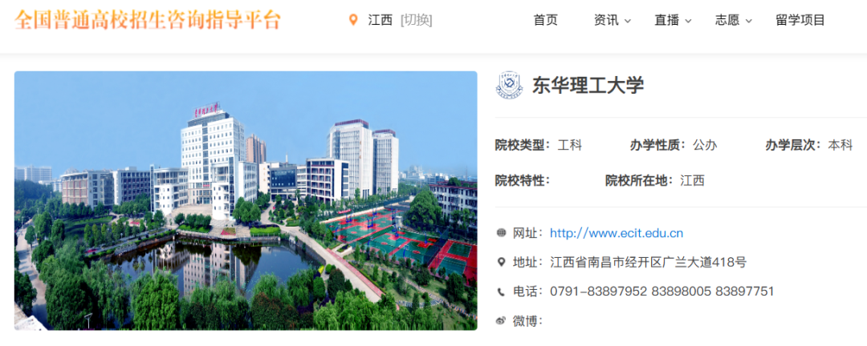Click the orange location pin icon
This screenshot has height=346, width=867.
click(353, 20)
